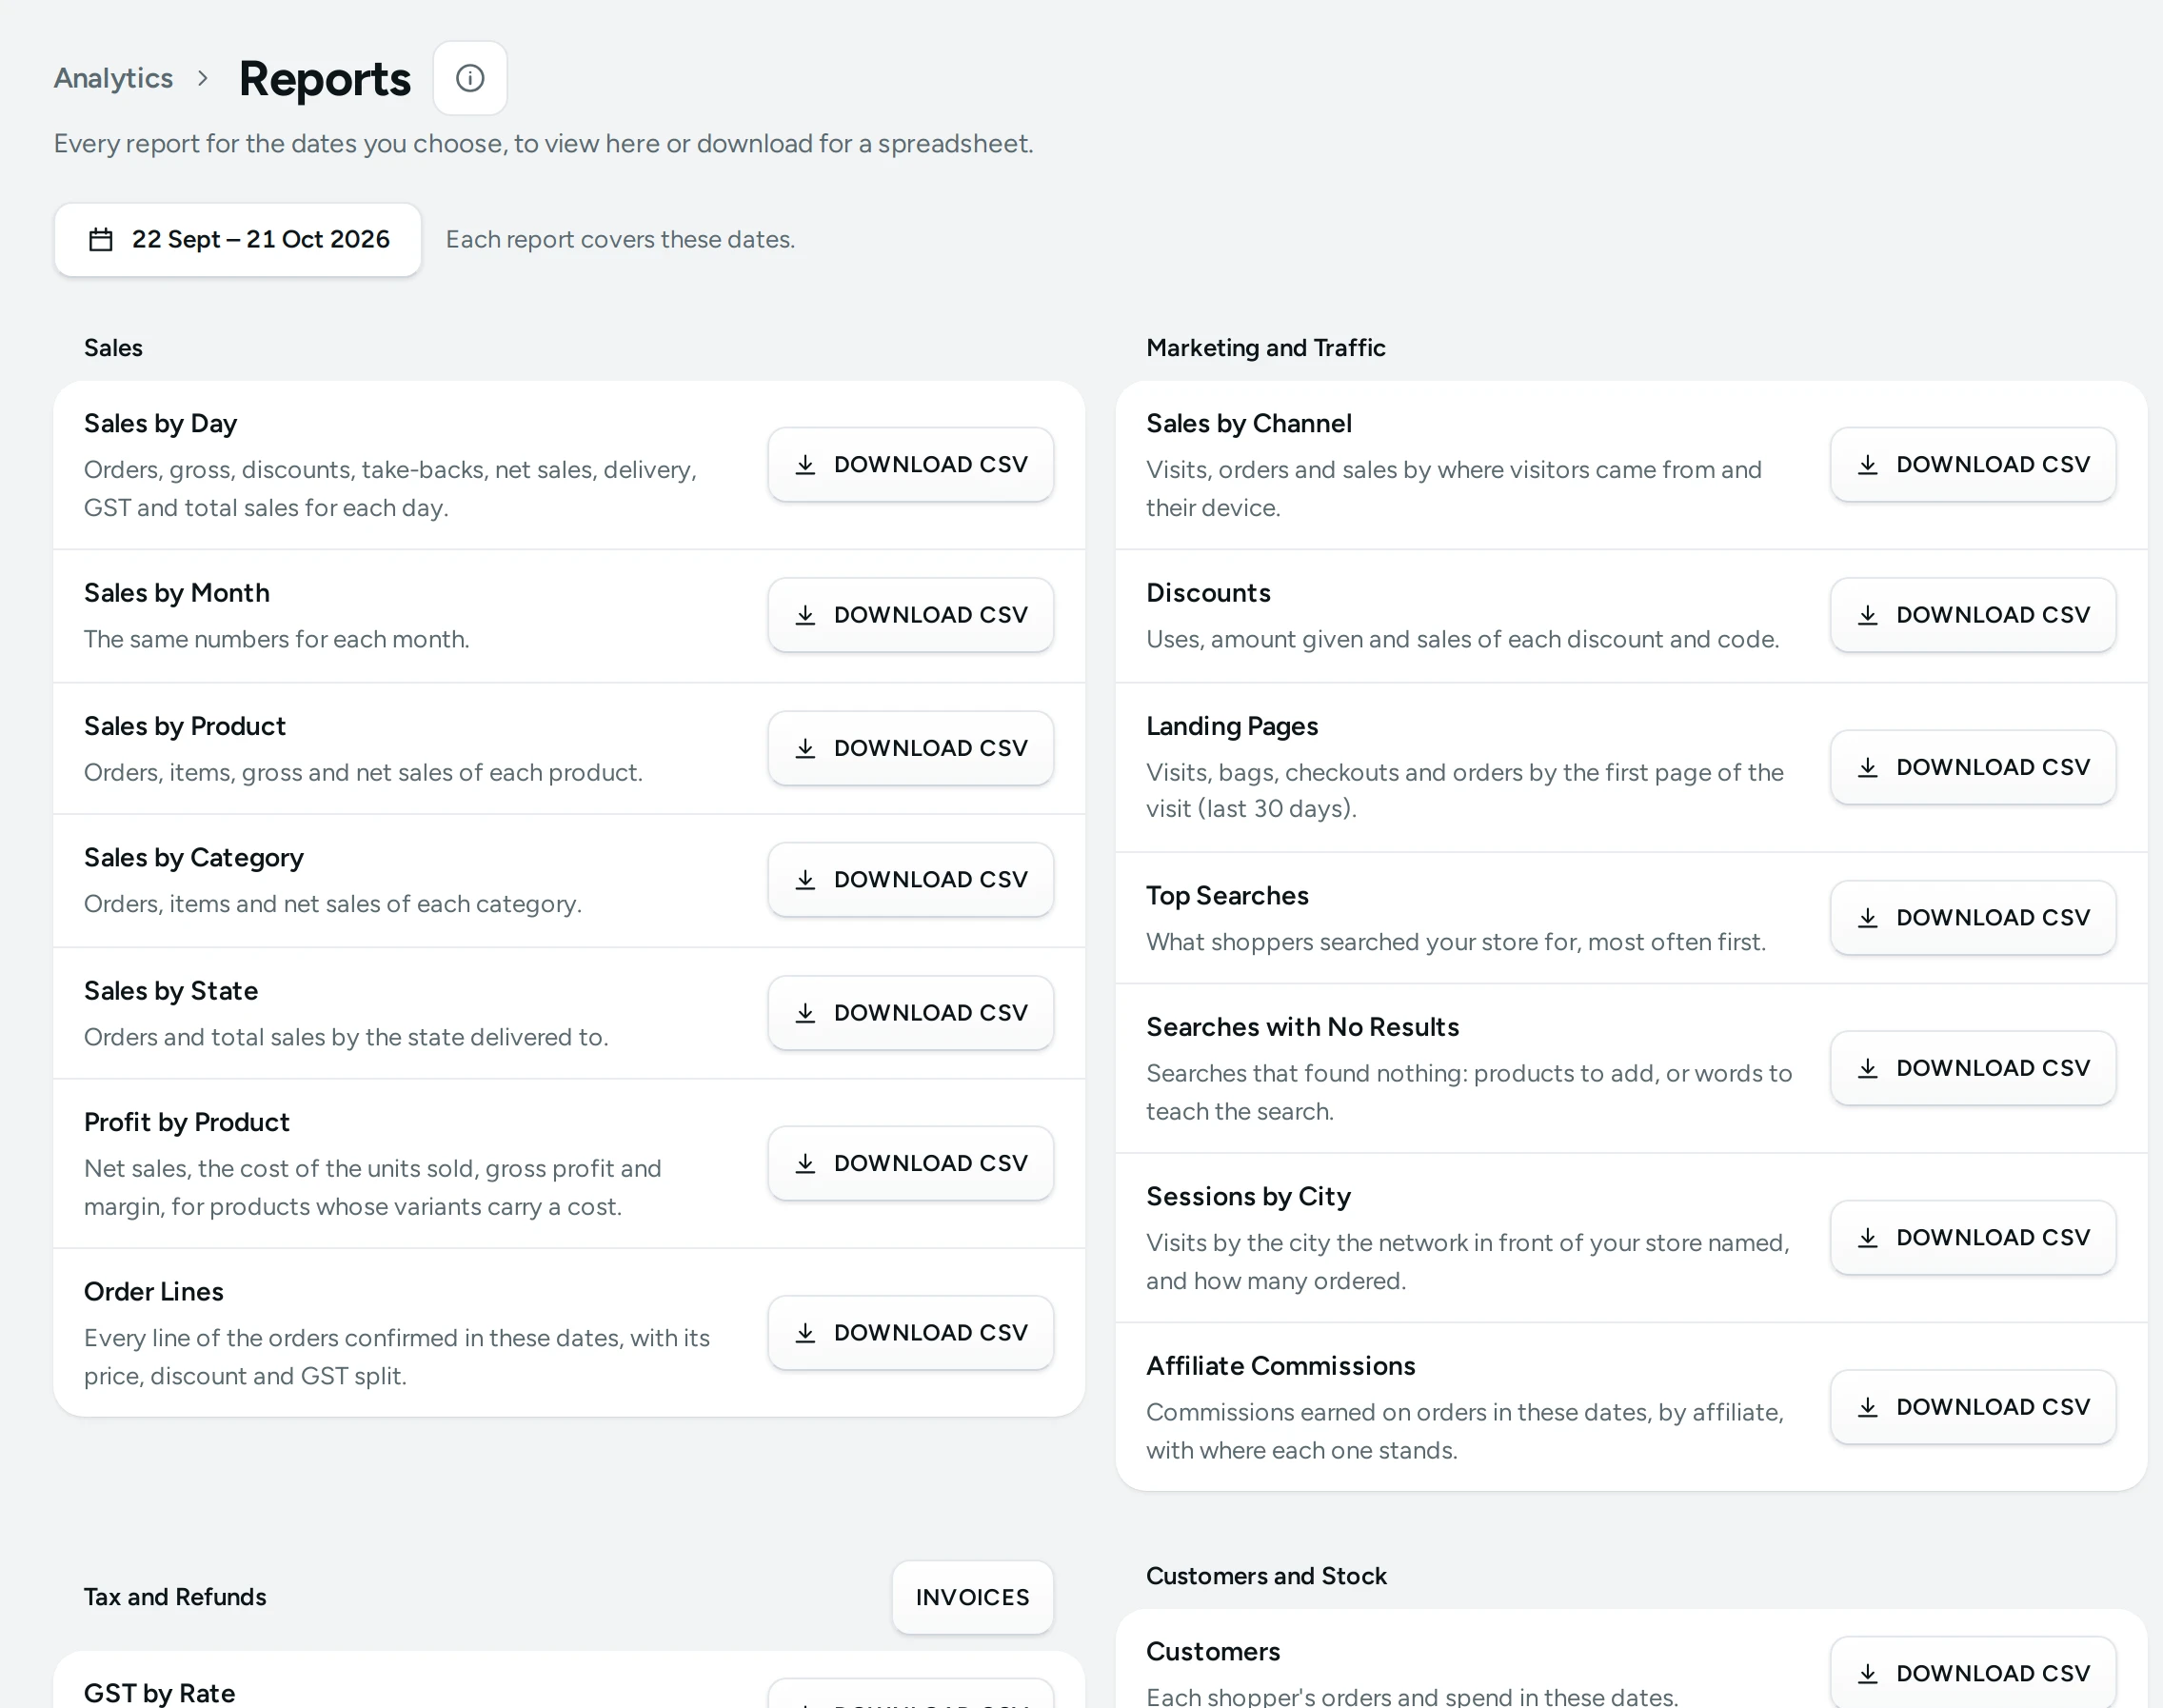Open the Reports info icon
Viewport: 2163px width, 1708px height.
pos(470,78)
